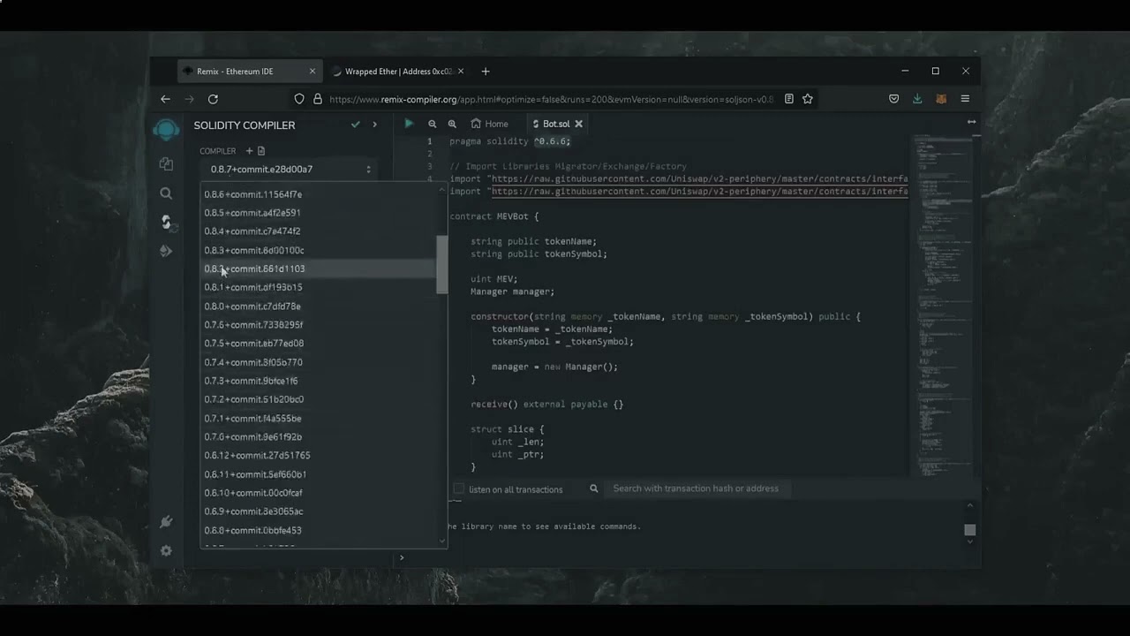
Task: Click the terminal search magnifier icon
Action: pos(594,488)
